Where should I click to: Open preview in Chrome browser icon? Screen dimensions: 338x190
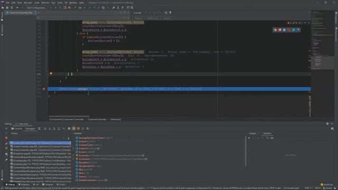275,30
